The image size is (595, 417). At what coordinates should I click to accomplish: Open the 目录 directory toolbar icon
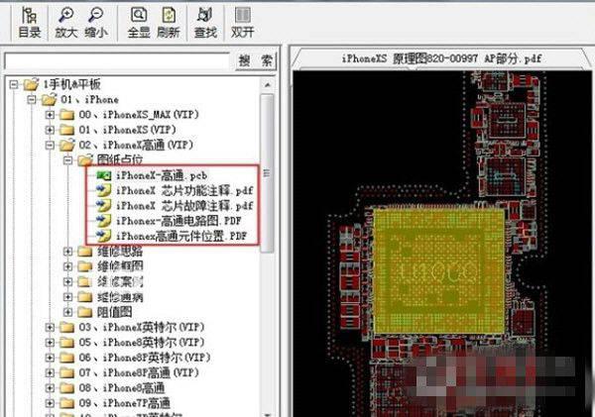click(29, 23)
